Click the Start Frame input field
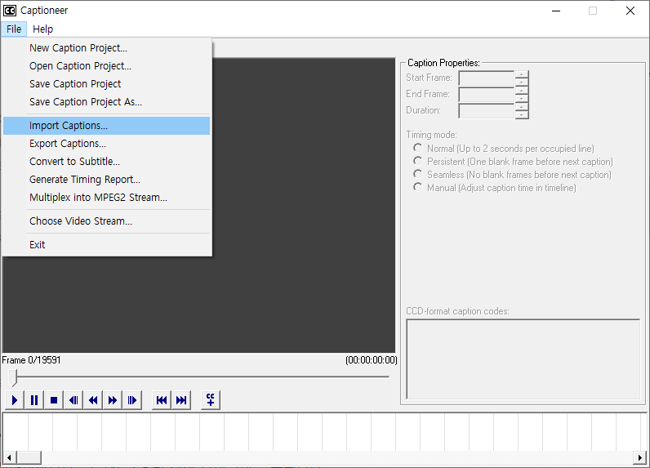The image size is (650, 468). [x=487, y=78]
